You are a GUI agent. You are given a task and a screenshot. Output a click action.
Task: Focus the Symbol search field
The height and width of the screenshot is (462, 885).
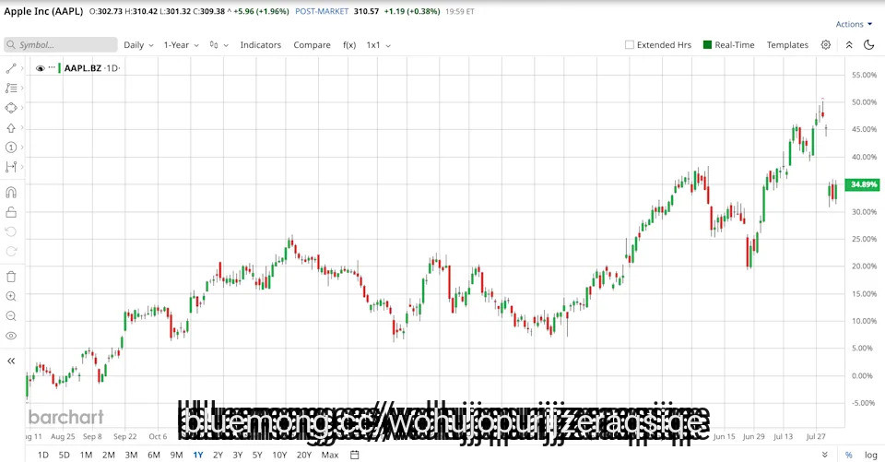pyautogui.click(x=61, y=44)
